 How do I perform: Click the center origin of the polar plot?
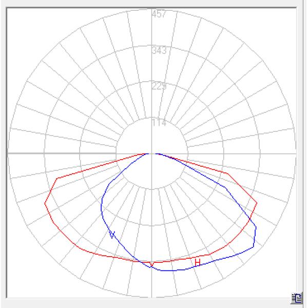click(x=152, y=153)
